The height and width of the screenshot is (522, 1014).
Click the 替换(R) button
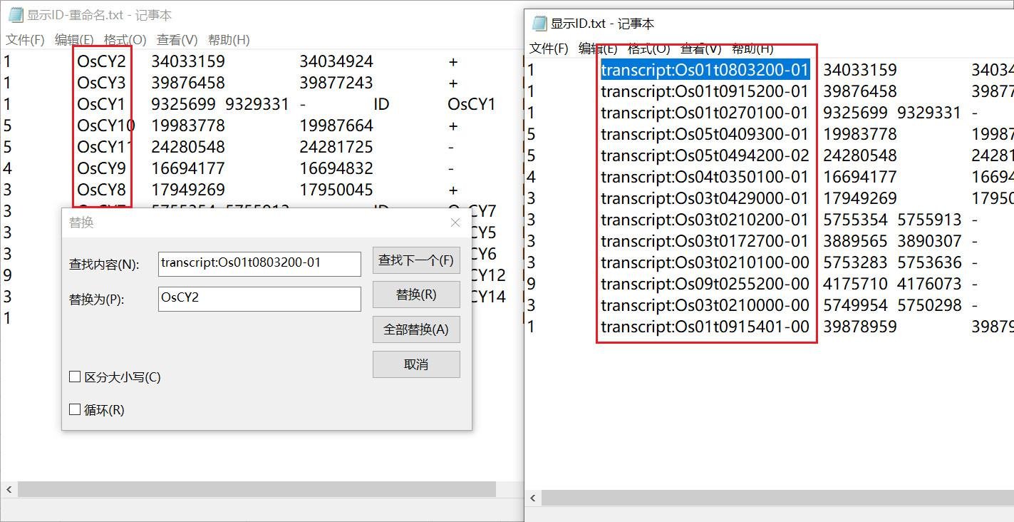416,295
